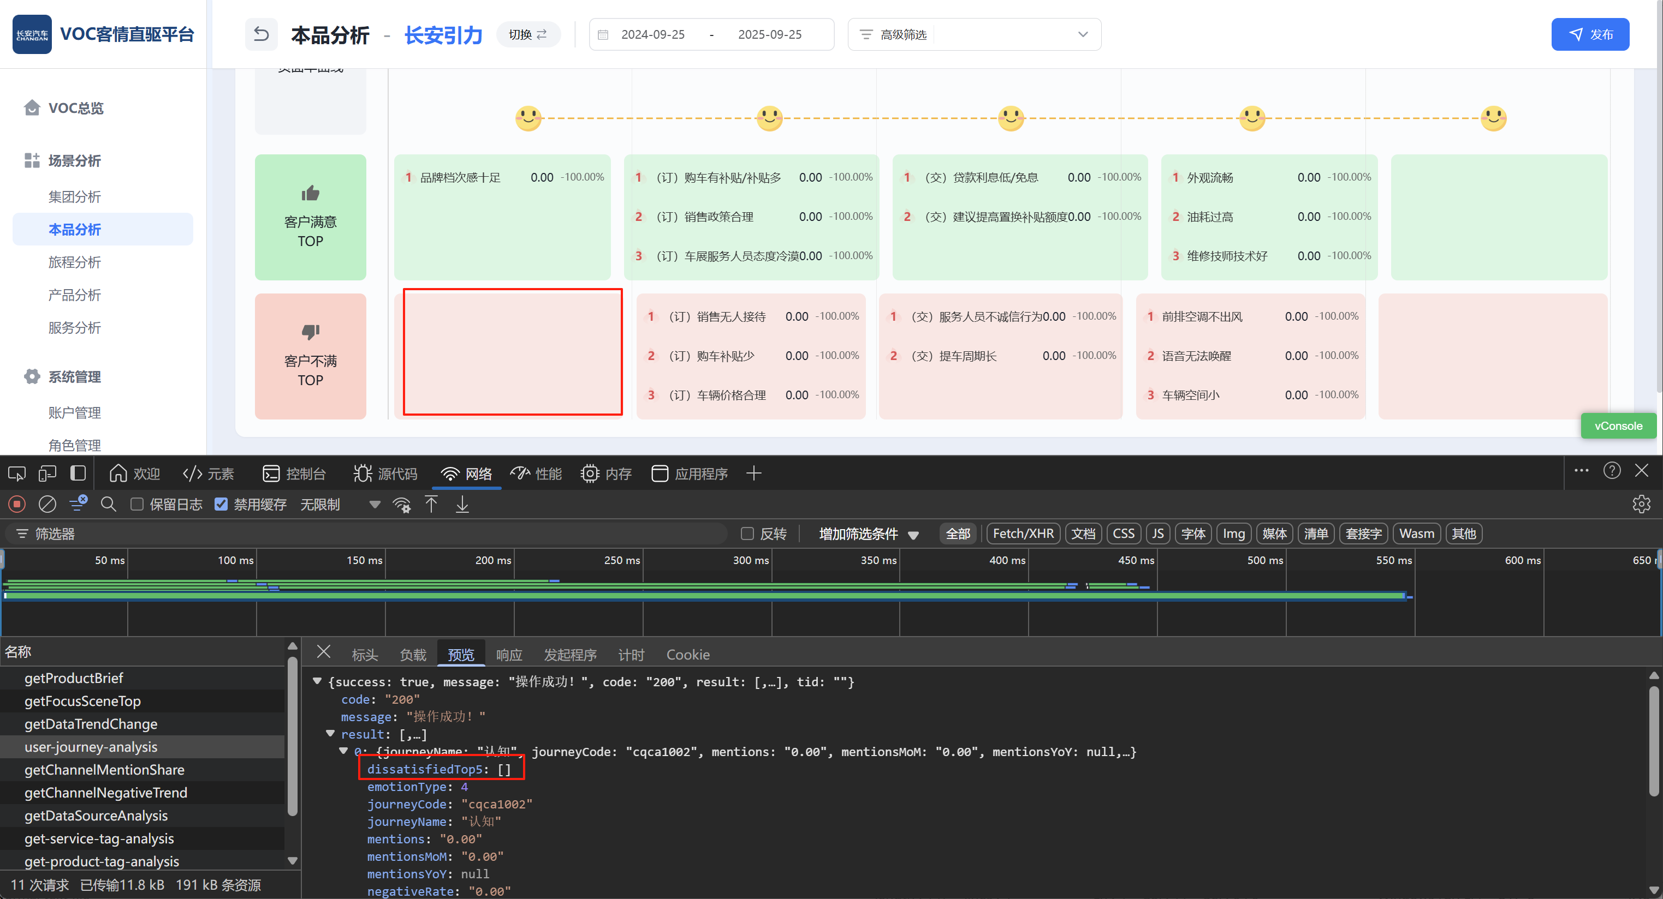
Task: Open network panel settings gear
Action: coord(1641,504)
